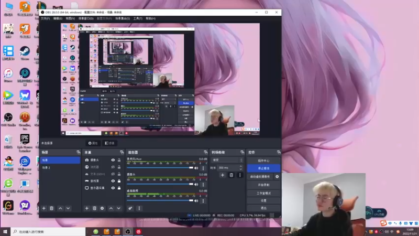Open the mixer menu dots beside the audio gears
The height and width of the screenshot is (236, 419).
pos(139,208)
